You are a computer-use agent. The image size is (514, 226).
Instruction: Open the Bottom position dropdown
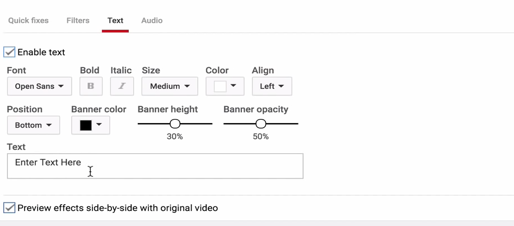point(34,125)
